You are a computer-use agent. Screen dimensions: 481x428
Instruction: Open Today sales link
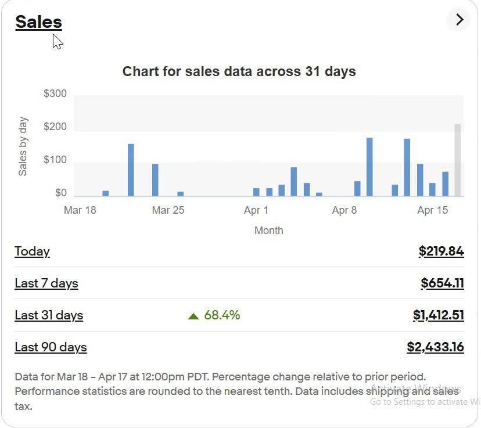point(32,251)
